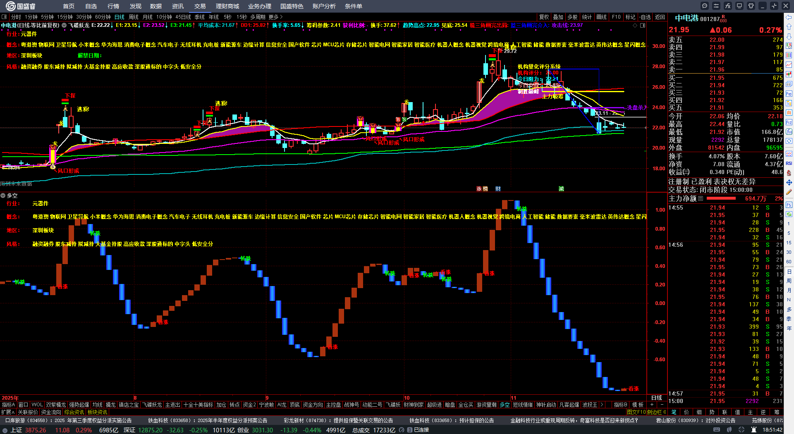Switch to the 60分钟 period tab
Screen dimensions: 794x434
[103, 17]
